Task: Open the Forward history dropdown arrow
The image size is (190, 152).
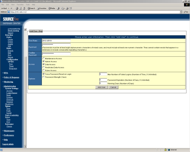Action: [x=14, y=8]
